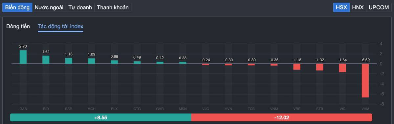The height and width of the screenshot is (124, 394).
Task: Click the VNM ticker label
Action: pyautogui.click(x=274, y=109)
